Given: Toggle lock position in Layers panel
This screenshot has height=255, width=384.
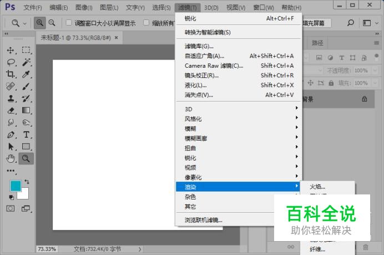Looking at the screenshot, I should click(311, 83).
